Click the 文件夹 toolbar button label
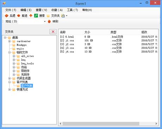162x129 pixels. click(x=55, y=15)
